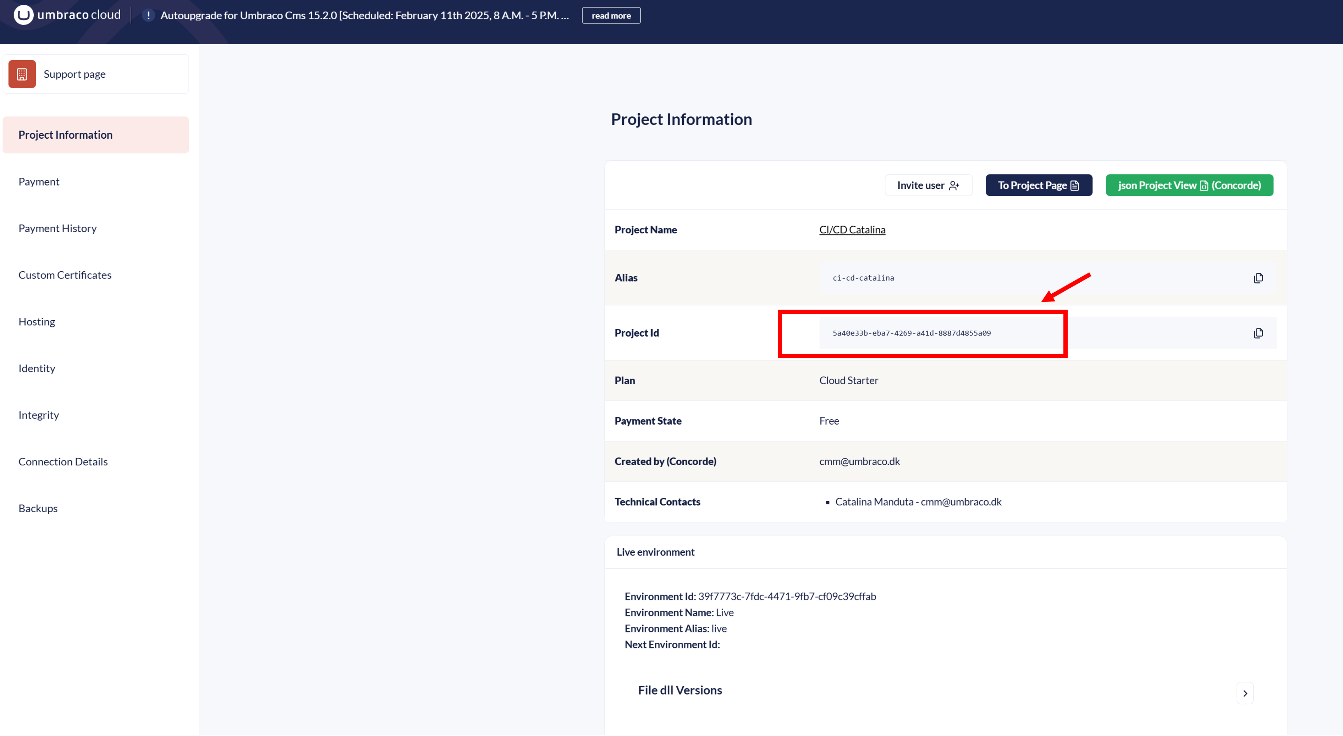Image resolution: width=1343 pixels, height=736 pixels.
Task: Open the File dll Versions section
Action: coord(680,690)
